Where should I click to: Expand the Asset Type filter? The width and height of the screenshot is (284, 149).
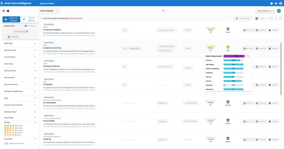20,43
